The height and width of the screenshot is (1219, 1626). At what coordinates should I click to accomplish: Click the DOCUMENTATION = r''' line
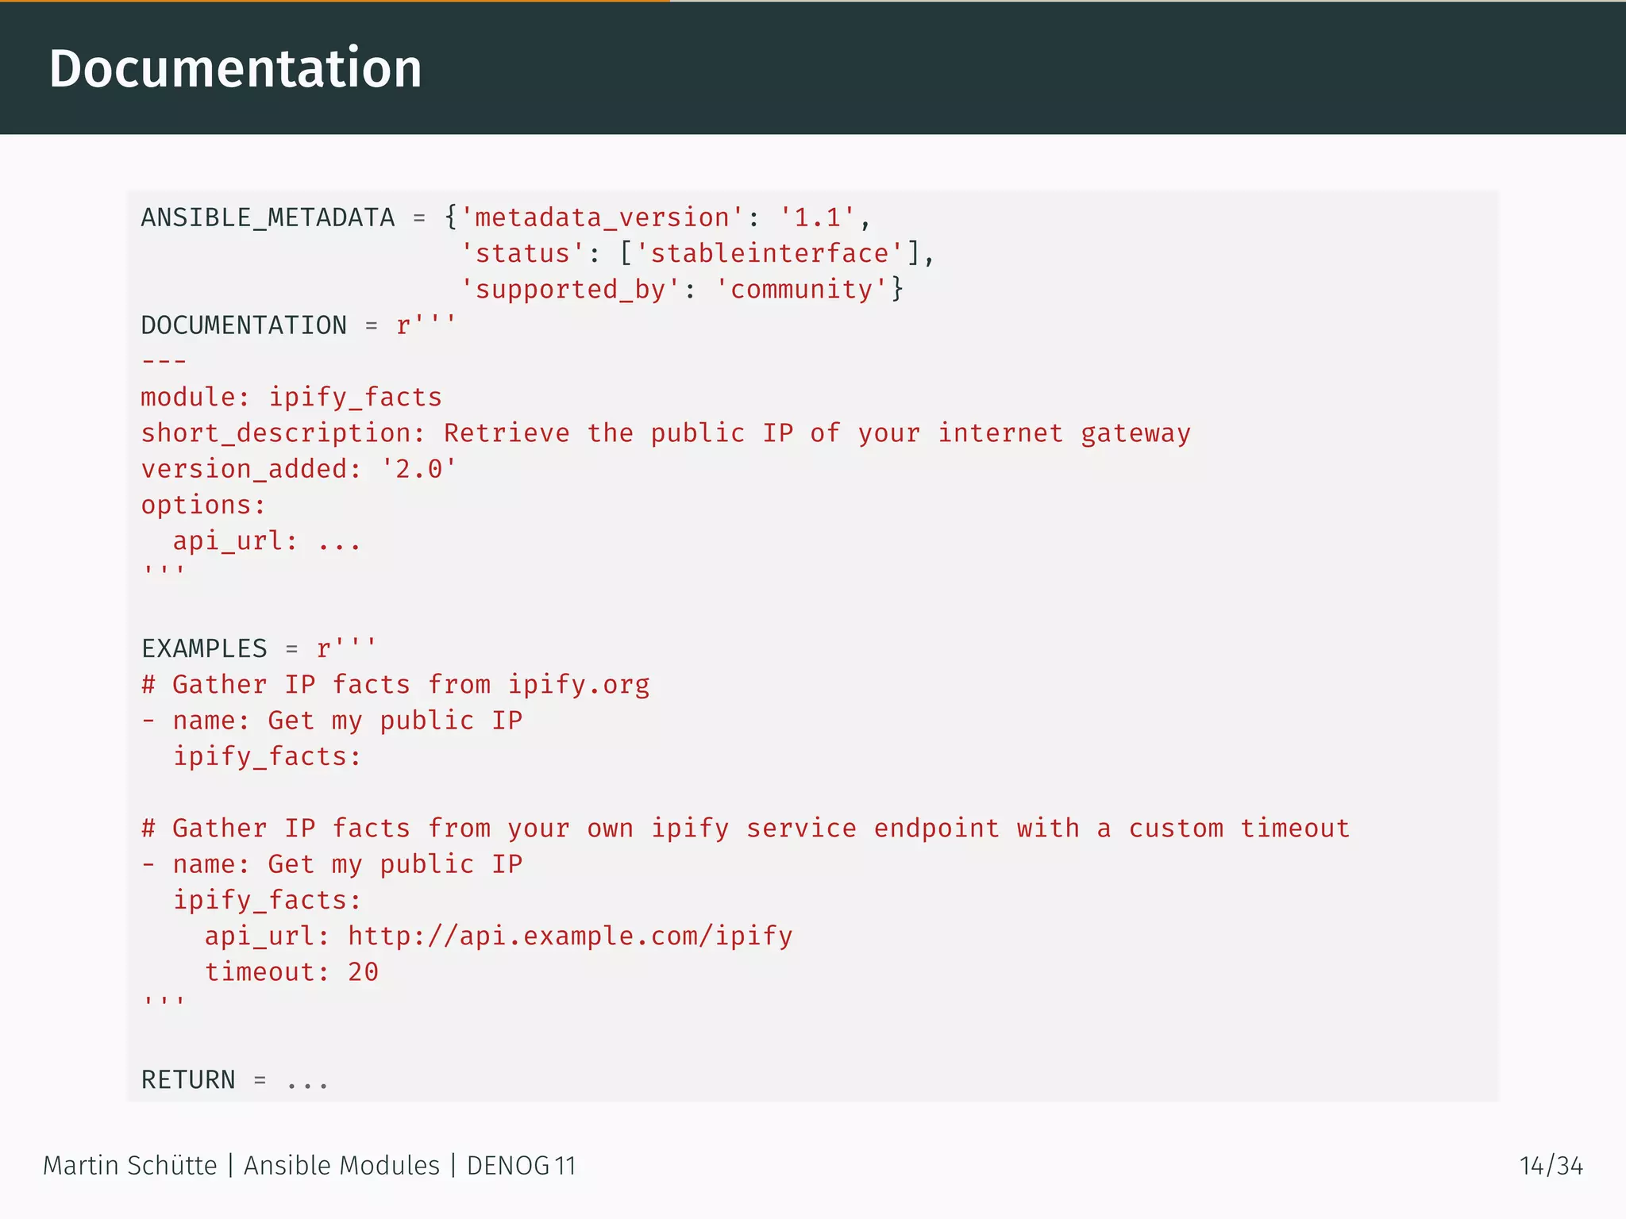tap(299, 325)
